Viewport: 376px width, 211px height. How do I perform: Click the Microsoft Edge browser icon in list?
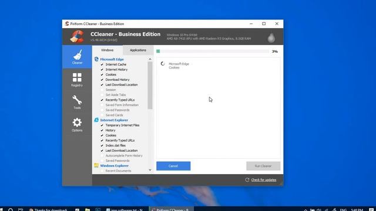pyautogui.click(x=96, y=59)
